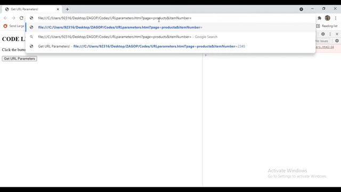The image size is (341, 192).
Task: Select the Google Search suggestion row
Action: 170,37
